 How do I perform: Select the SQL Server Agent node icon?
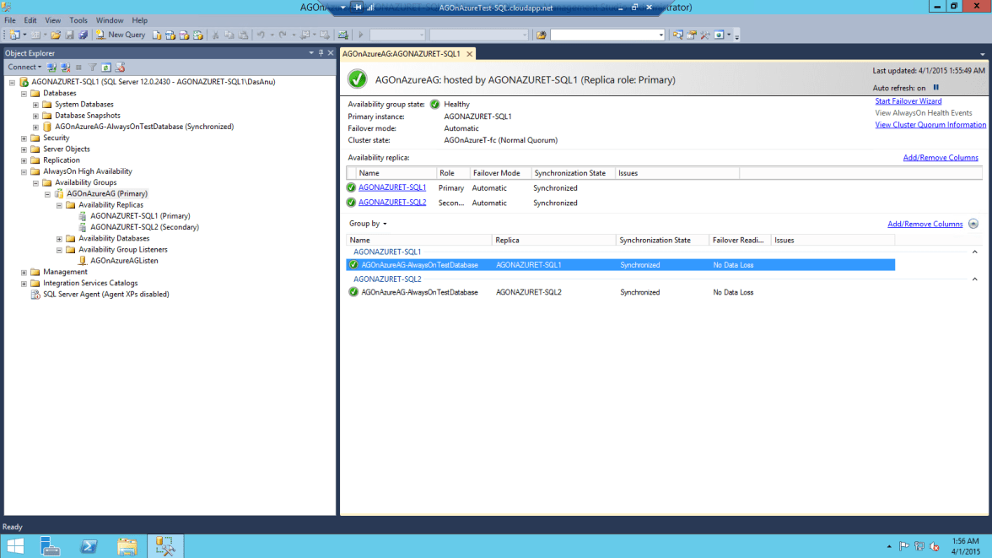[x=35, y=295]
